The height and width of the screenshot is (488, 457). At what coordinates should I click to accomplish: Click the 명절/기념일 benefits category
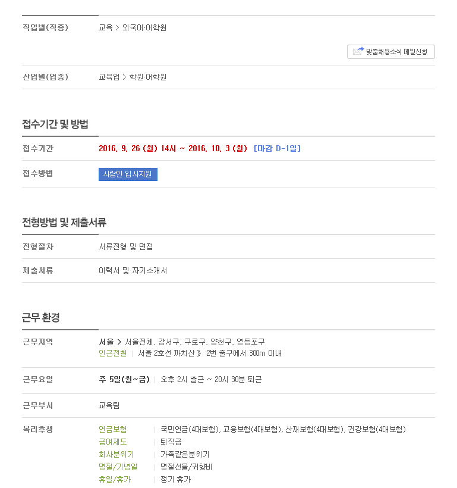[x=118, y=467]
